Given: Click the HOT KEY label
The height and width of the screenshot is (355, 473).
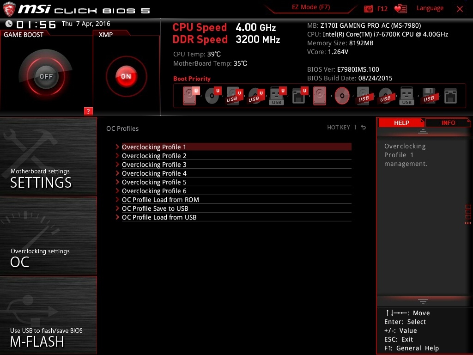Looking at the screenshot, I should (x=339, y=128).
